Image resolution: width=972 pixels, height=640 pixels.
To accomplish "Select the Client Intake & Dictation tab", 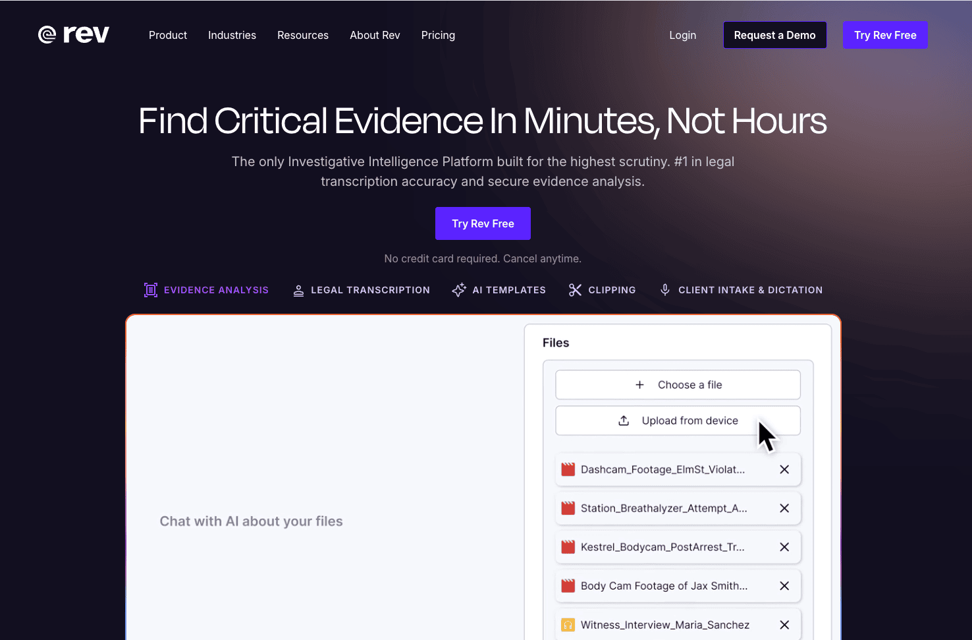I will [x=741, y=290].
